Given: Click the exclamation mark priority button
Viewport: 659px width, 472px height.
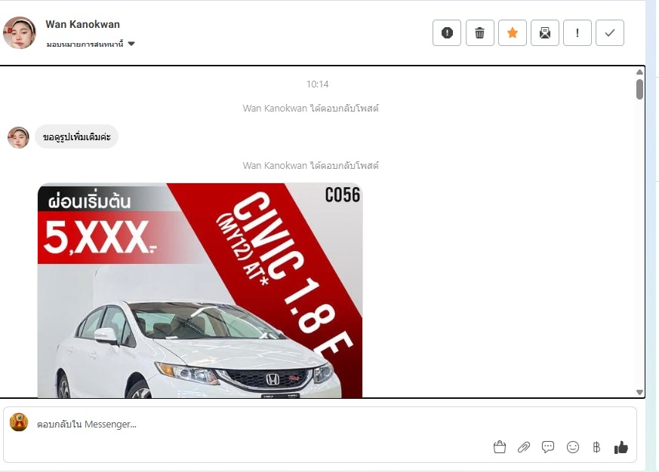Looking at the screenshot, I should click(577, 32).
